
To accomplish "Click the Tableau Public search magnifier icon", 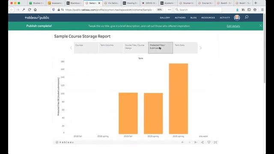I will (247, 17).
